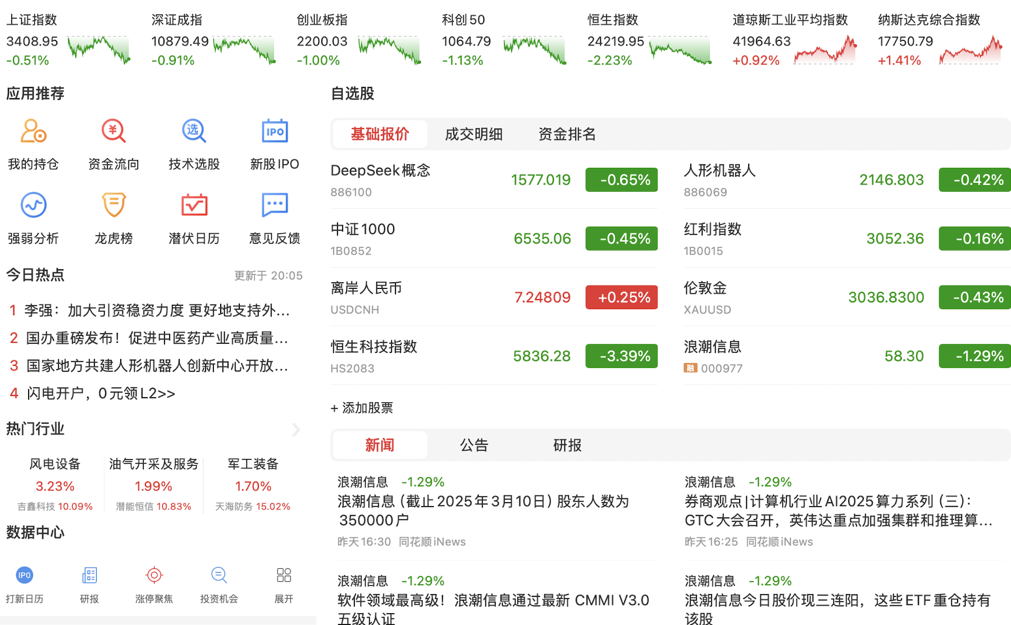Open the 资金流向 capital flow icon
Viewport: 1011px width, 625px height.
[113, 131]
